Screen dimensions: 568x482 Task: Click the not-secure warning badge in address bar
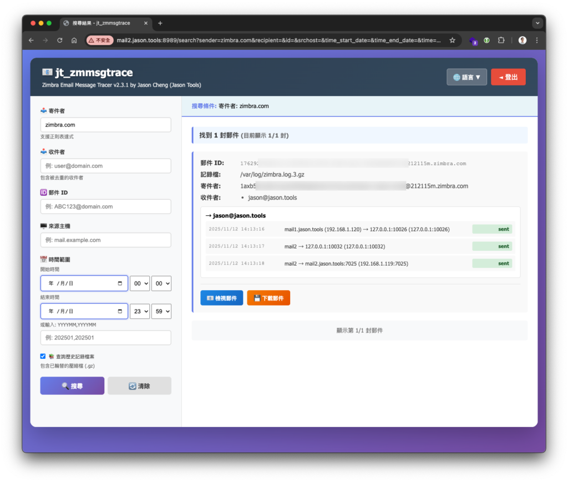coord(100,40)
